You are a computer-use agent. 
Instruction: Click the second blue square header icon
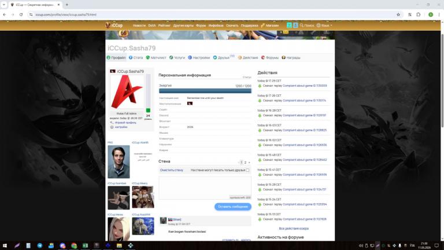(x=295, y=25)
